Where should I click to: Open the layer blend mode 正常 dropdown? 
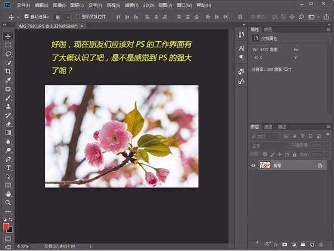click(268, 145)
